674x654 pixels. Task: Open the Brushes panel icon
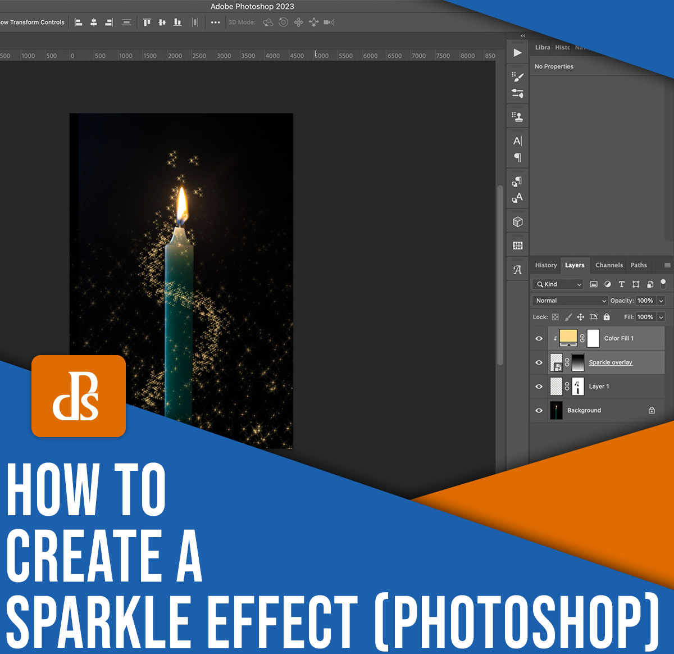[518, 93]
